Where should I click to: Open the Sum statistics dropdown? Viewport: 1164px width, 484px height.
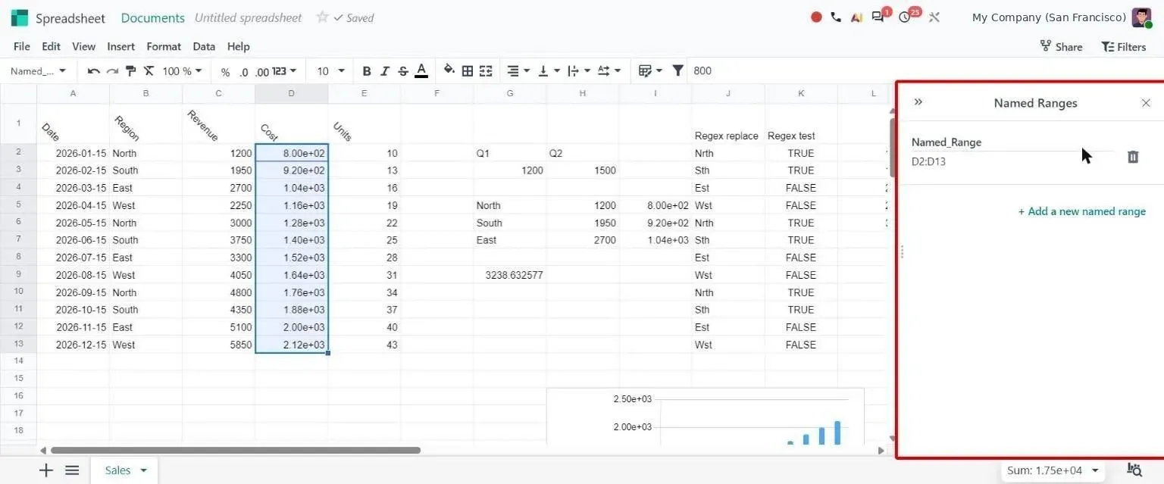point(1053,470)
